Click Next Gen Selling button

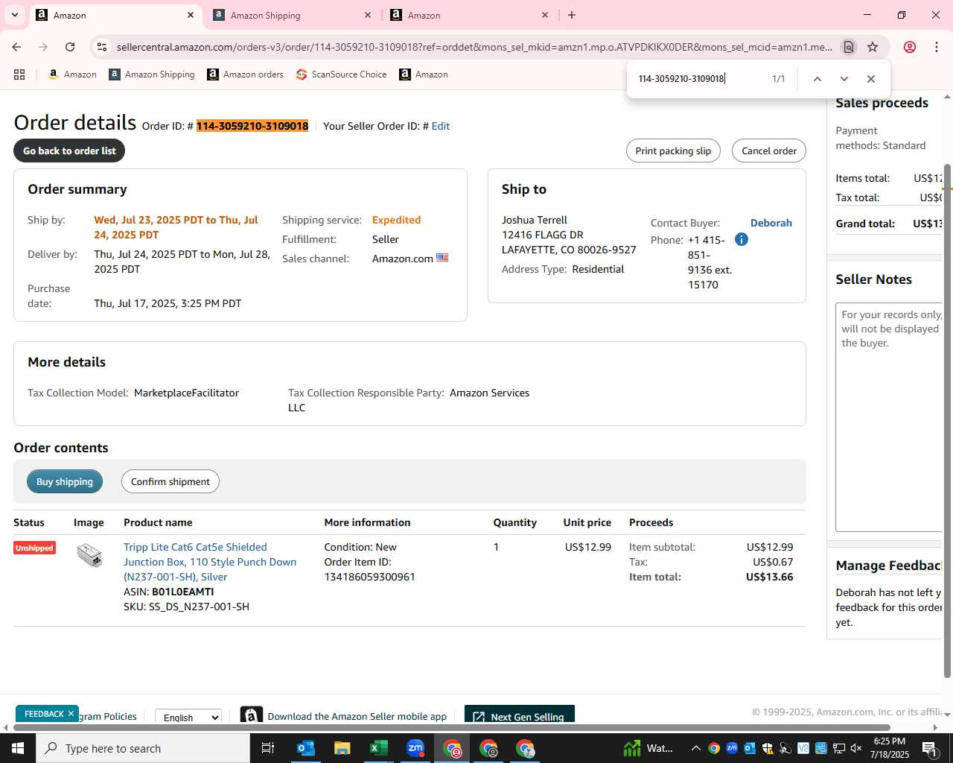pyautogui.click(x=520, y=715)
